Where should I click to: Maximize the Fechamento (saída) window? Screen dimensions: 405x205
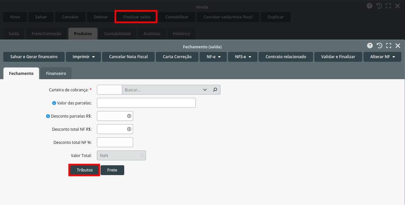pos(389,46)
